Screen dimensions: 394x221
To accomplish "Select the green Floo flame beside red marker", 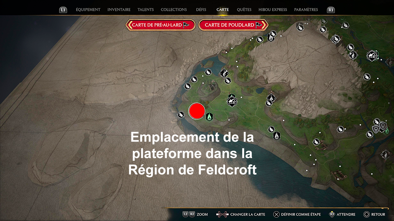I will tap(209, 116).
